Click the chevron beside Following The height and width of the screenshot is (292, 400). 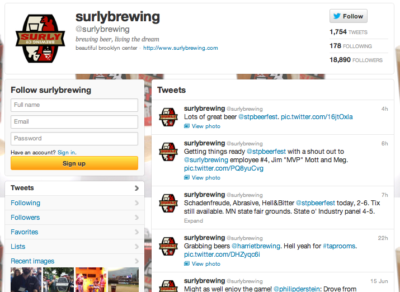coord(137,203)
